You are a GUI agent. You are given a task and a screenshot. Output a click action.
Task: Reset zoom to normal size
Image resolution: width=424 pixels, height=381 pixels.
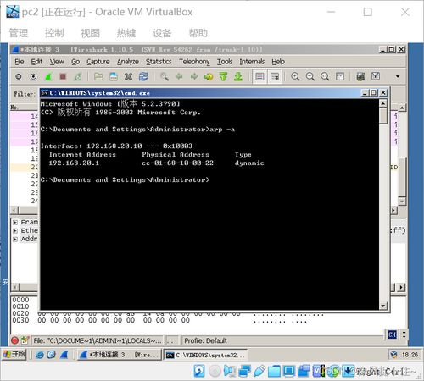pyautogui.click(x=325, y=76)
